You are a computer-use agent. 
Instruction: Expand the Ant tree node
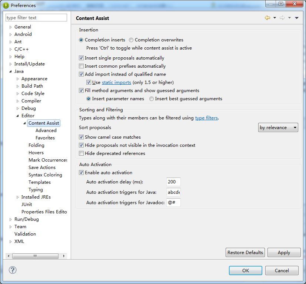[x=10, y=42]
